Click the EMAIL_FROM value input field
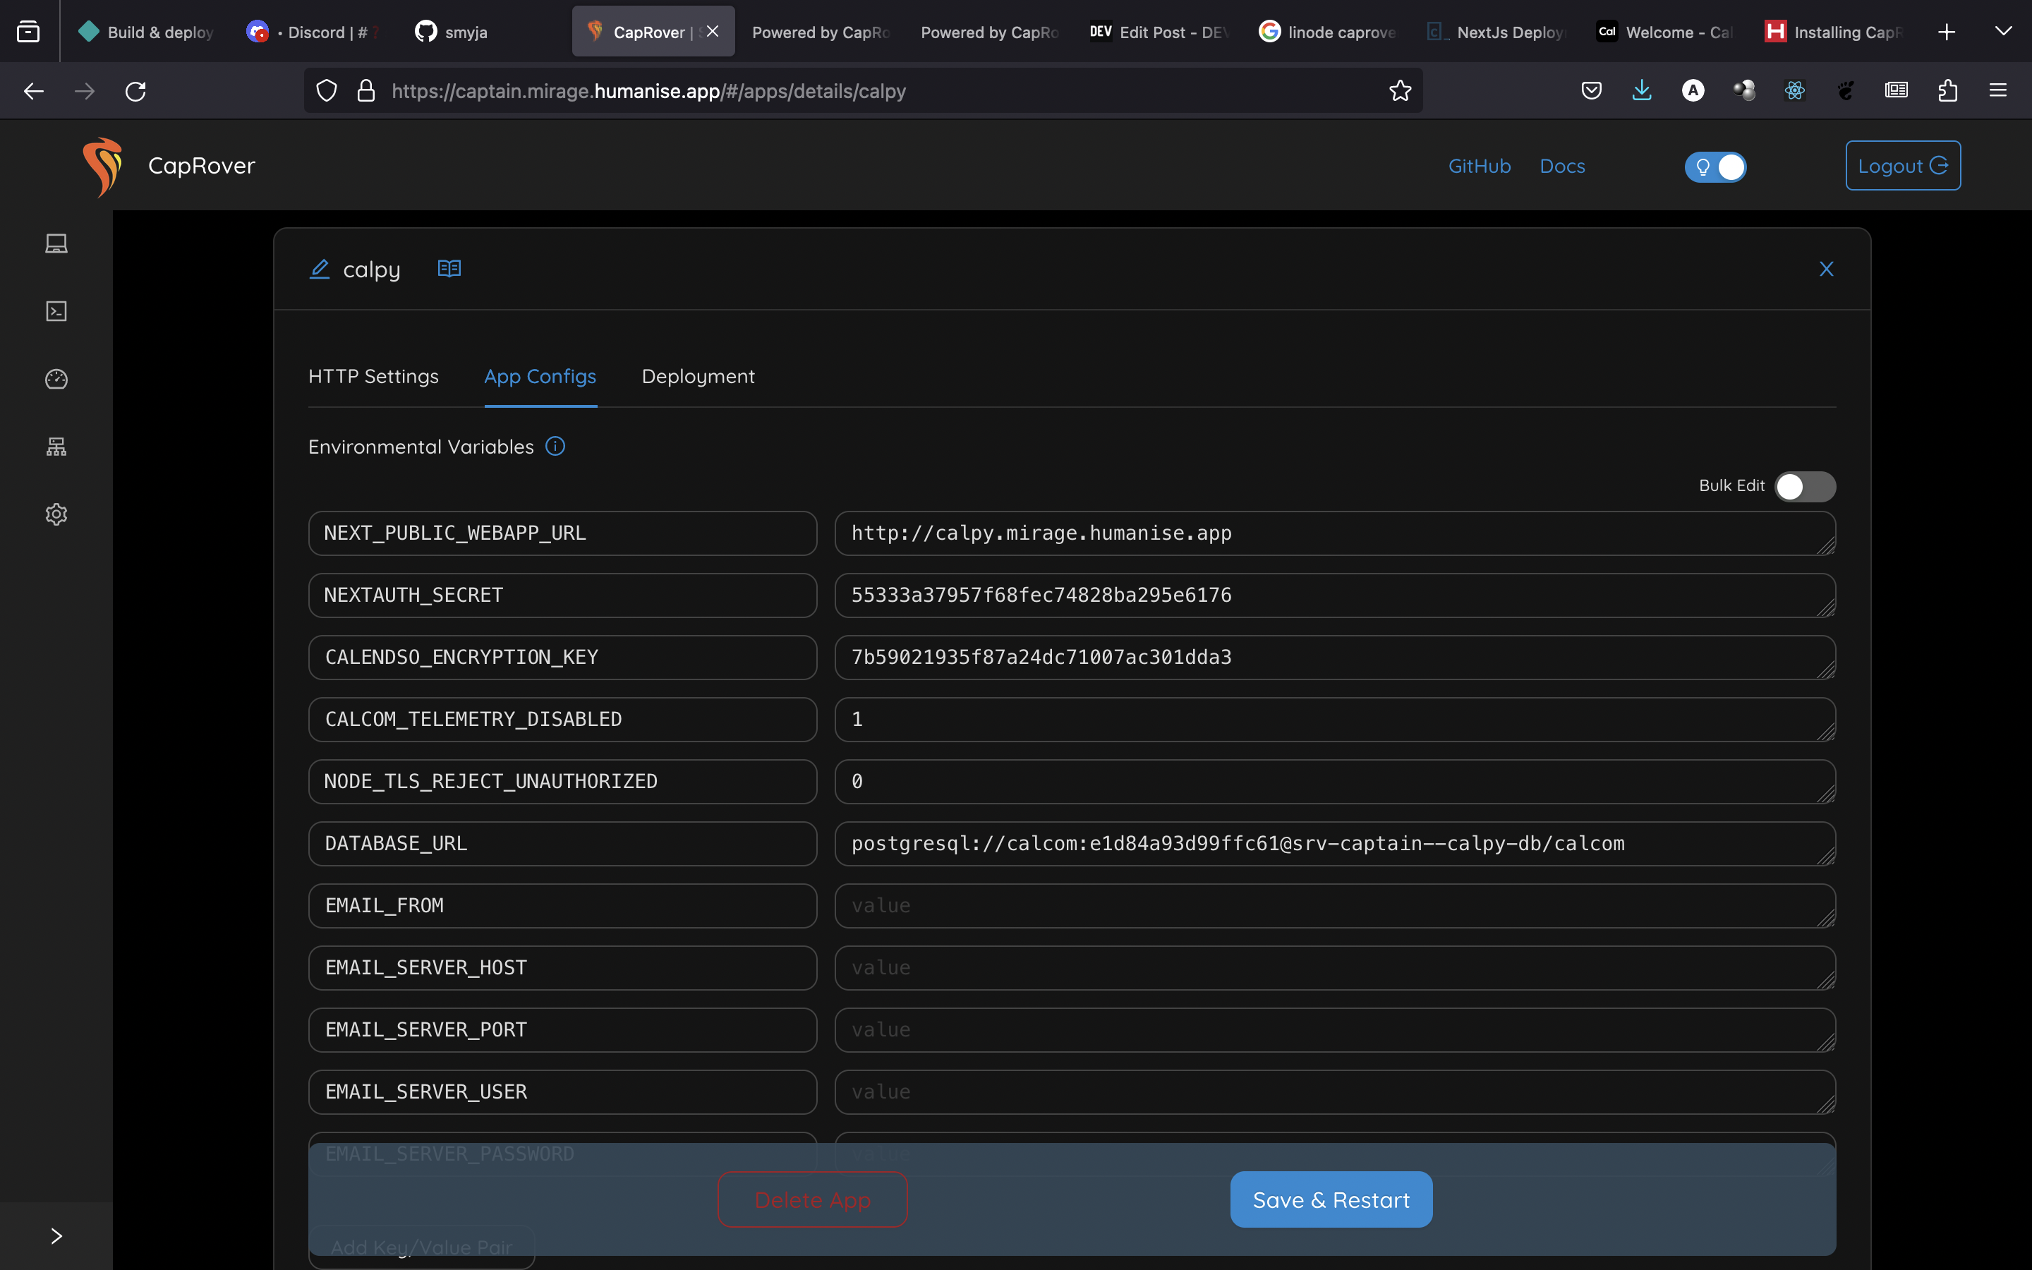The height and width of the screenshot is (1270, 2032). pos(1333,905)
